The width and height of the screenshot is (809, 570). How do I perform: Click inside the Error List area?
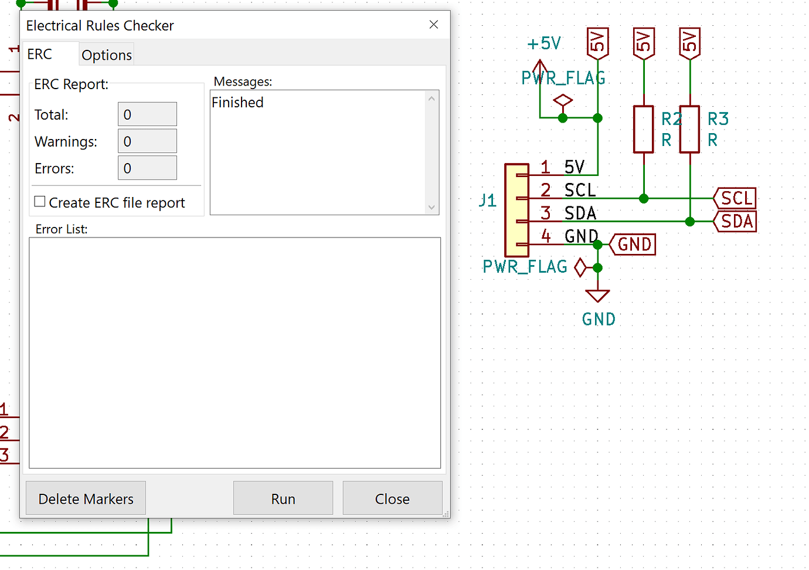[x=234, y=352]
